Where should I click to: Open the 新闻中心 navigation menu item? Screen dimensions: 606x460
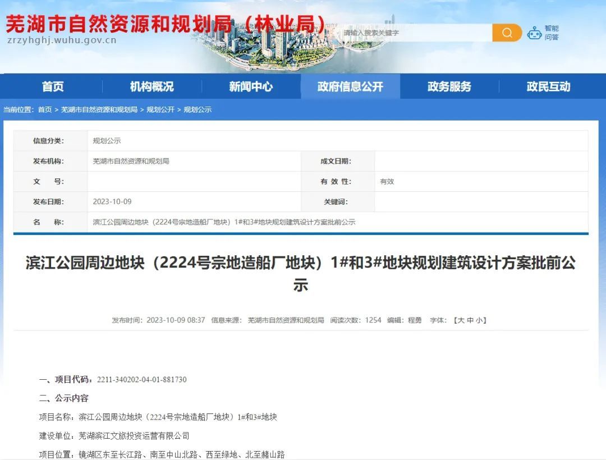pos(250,86)
